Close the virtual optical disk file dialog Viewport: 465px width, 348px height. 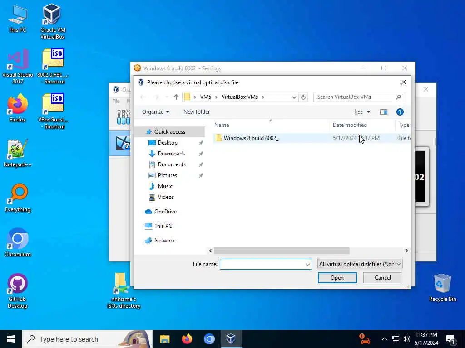point(404,82)
